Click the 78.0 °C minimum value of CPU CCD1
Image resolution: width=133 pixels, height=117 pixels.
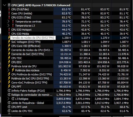(x=86, y=17)
